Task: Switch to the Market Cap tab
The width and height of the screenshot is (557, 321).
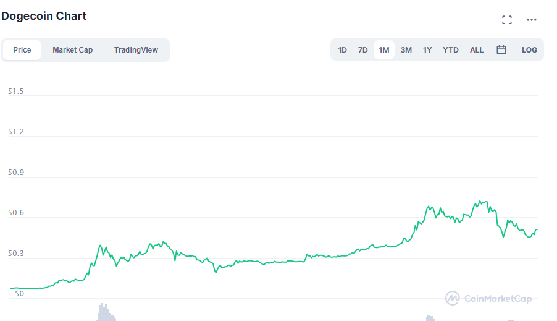Action: (x=72, y=50)
